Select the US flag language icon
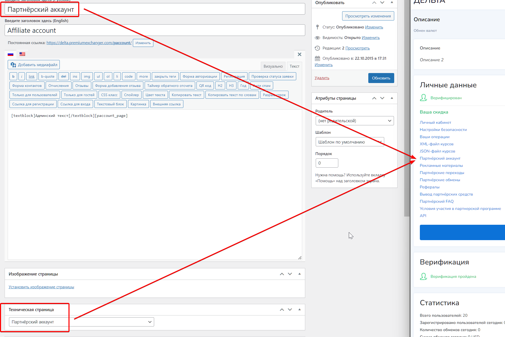 (22, 54)
